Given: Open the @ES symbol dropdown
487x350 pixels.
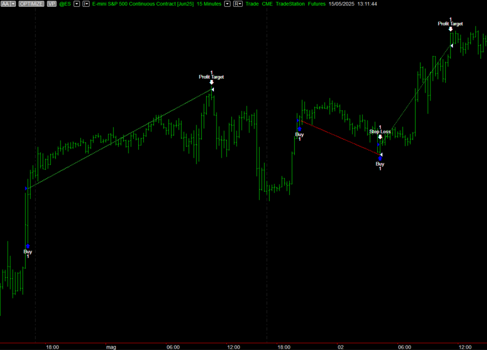Looking at the screenshot, I should pyautogui.click(x=77, y=4).
